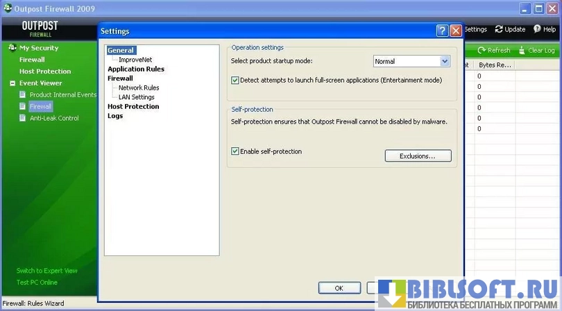562x311 pixels.
Task: Collapse the Event Viewer tree node
Action: click(12, 83)
